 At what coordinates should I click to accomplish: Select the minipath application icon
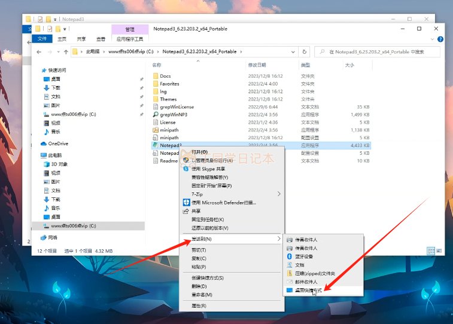156,130
